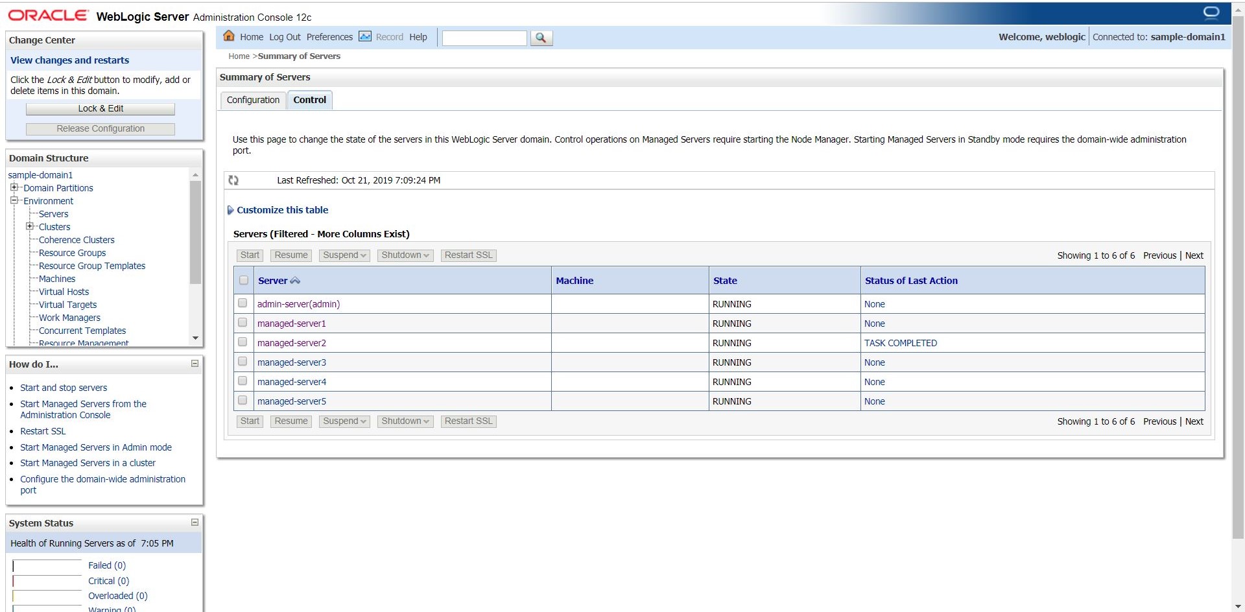Screen dimensions: 1245x612
Task: Switch to the Configuration tab
Action: [x=253, y=100]
